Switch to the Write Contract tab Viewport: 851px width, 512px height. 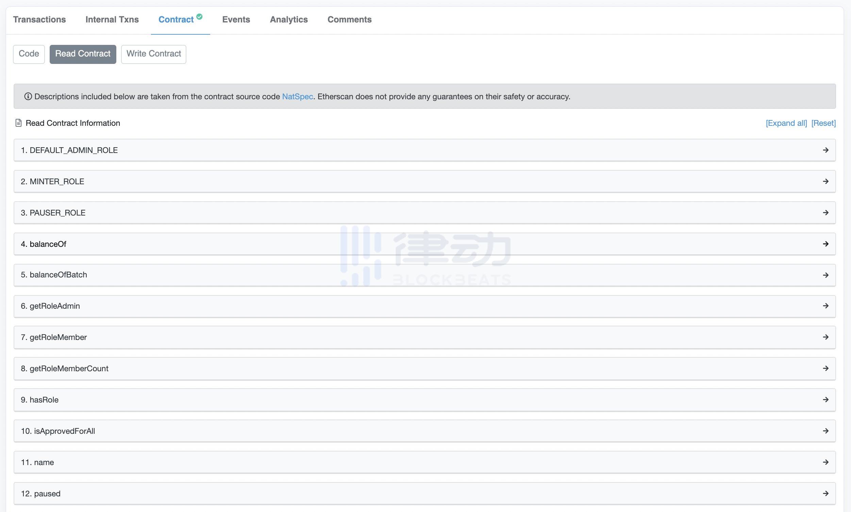154,54
